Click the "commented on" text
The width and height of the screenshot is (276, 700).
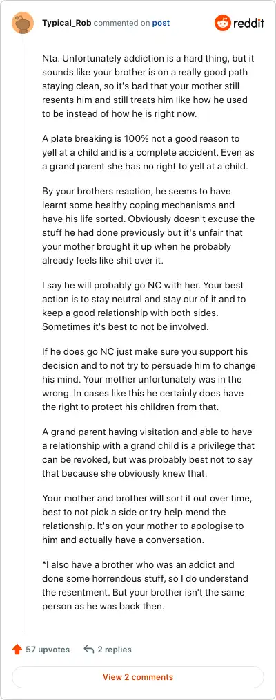click(x=122, y=23)
